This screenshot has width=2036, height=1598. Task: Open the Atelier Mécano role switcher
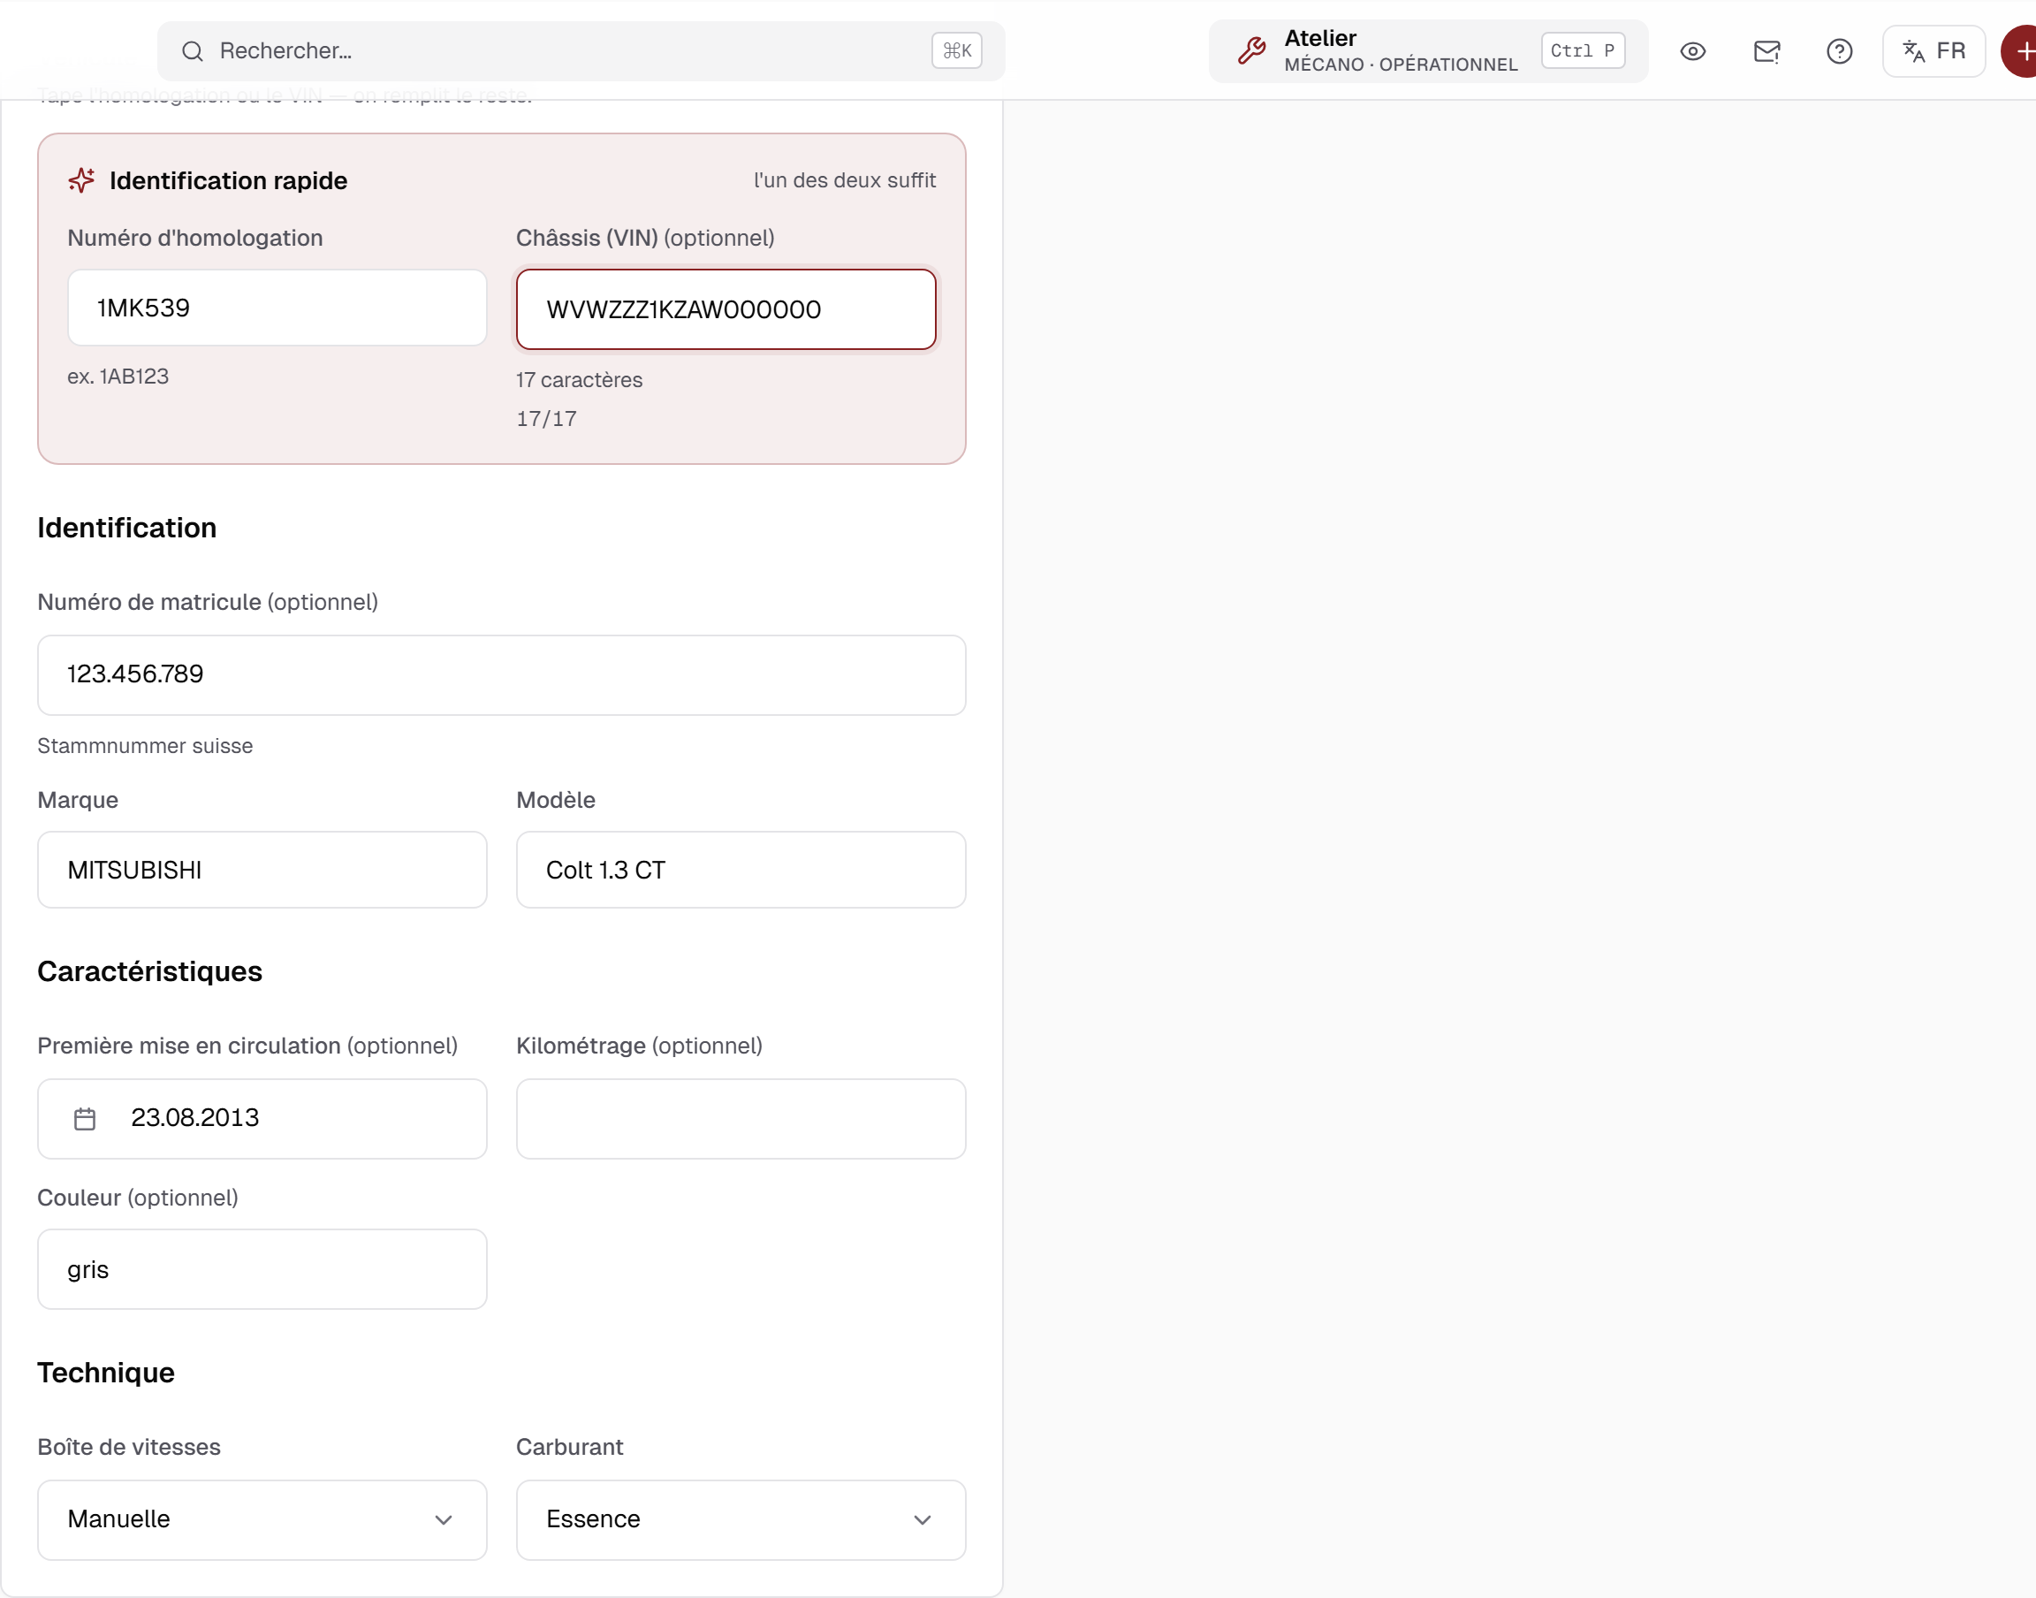click(1428, 51)
